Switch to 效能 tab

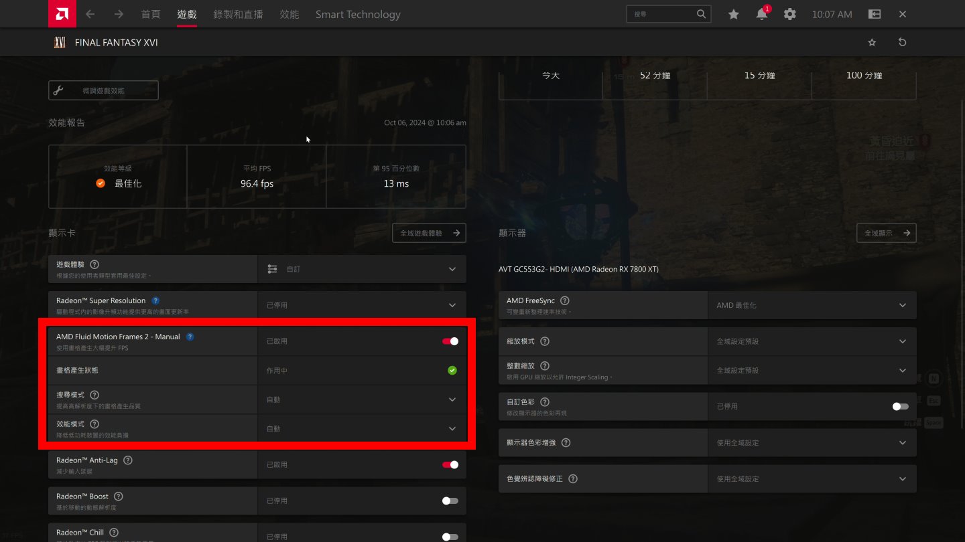point(289,14)
